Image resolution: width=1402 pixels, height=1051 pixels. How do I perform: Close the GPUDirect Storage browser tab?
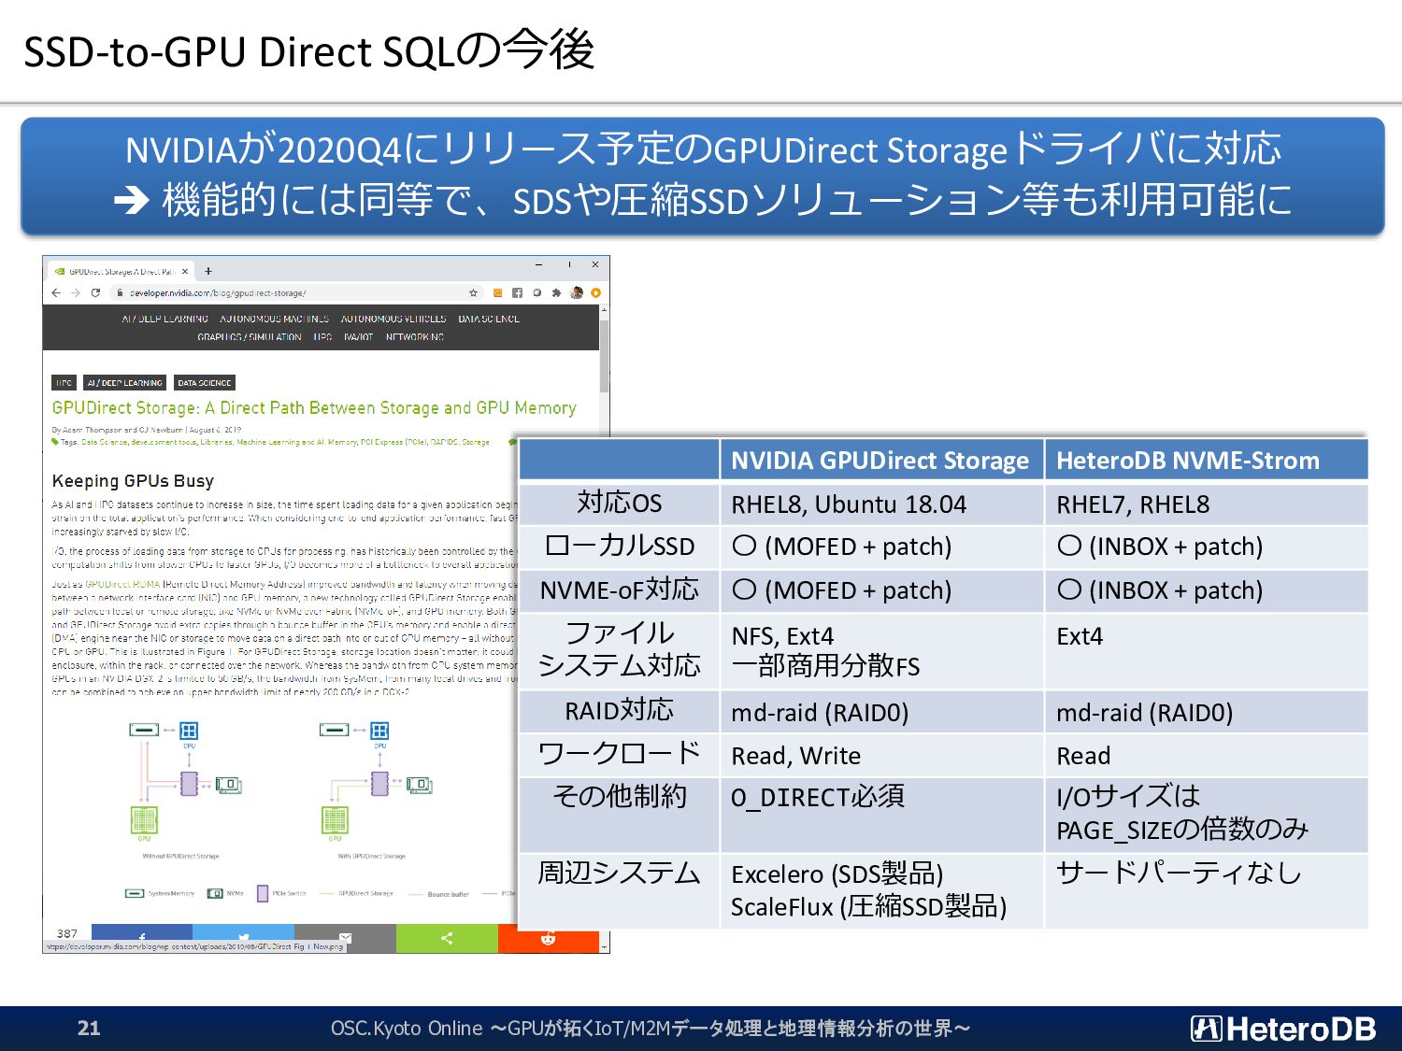(185, 271)
